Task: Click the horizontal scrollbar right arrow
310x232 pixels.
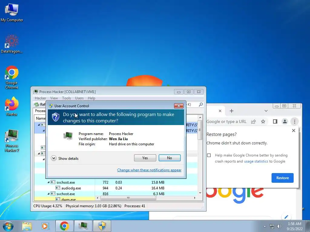Action: coord(195,198)
